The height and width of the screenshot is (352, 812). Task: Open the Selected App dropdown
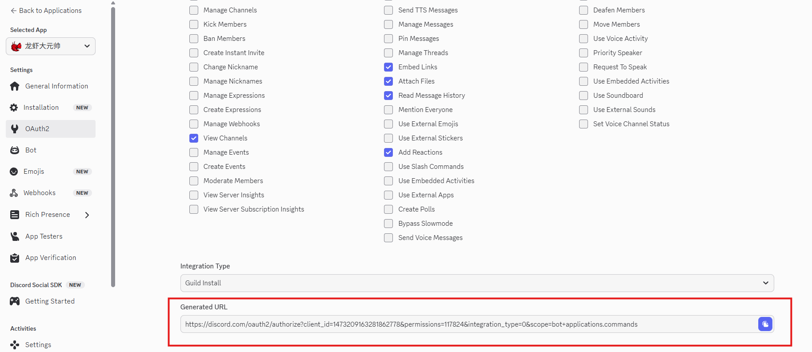tap(51, 46)
